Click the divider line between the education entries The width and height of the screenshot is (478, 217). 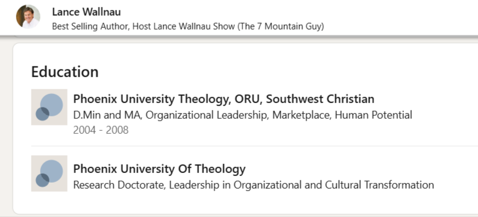(x=254, y=146)
